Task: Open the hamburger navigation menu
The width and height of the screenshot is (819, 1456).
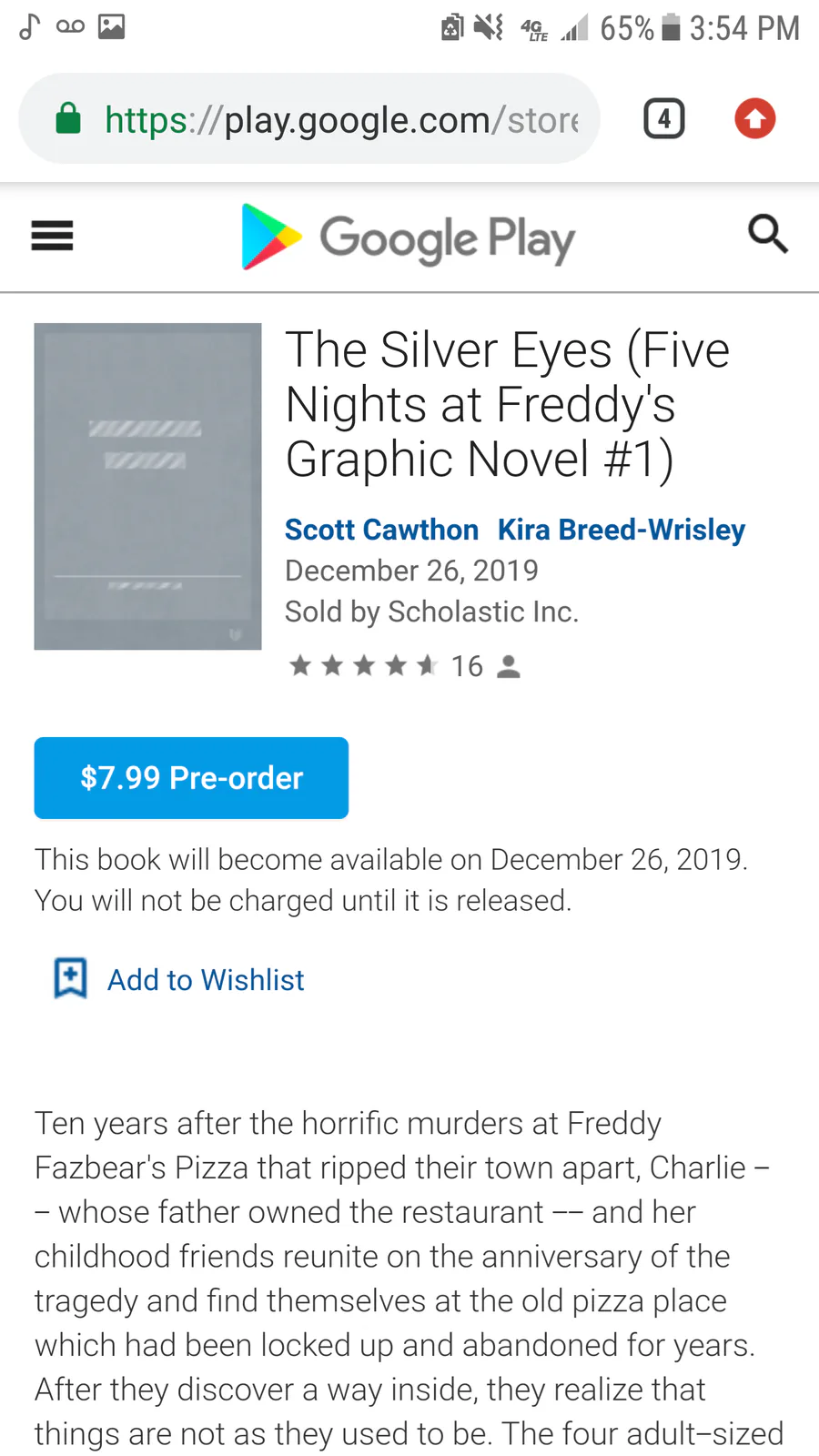Action: [x=52, y=236]
